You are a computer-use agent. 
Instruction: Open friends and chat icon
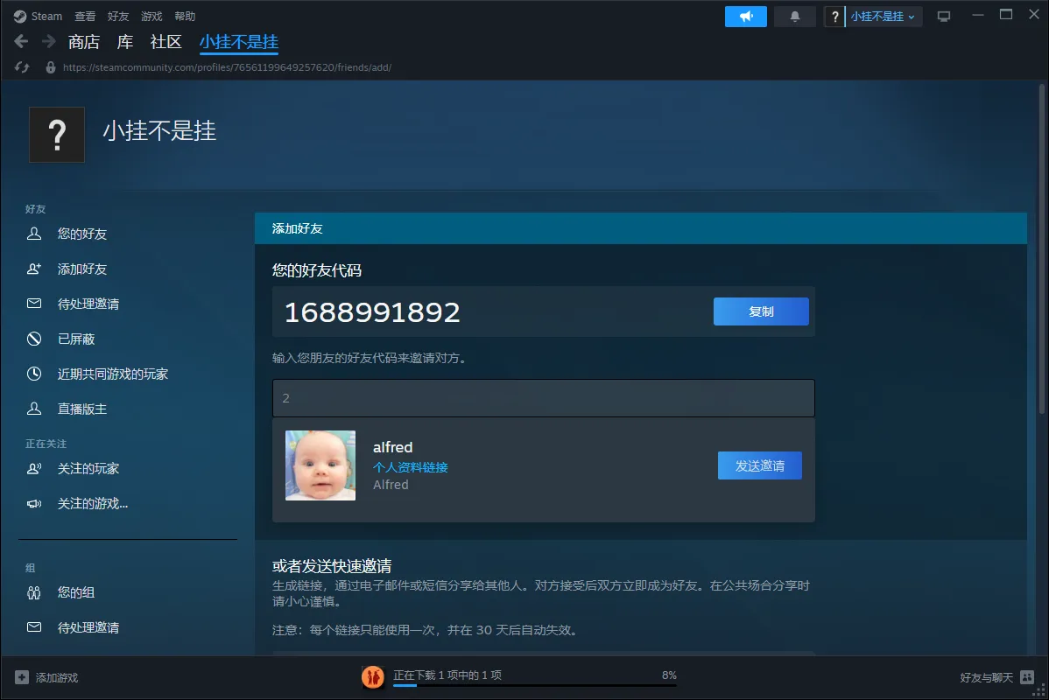[1027, 677]
